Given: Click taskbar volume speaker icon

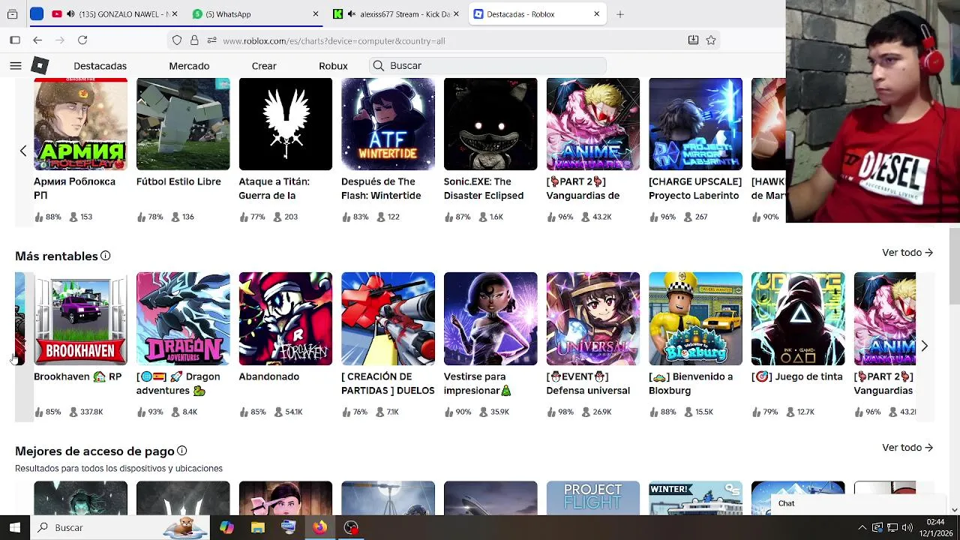Looking at the screenshot, I should 907,527.
